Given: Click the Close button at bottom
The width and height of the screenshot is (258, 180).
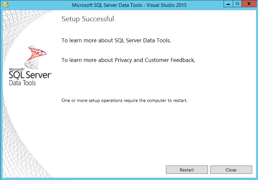Looking at the screenshot, I should tap(231, 170).
